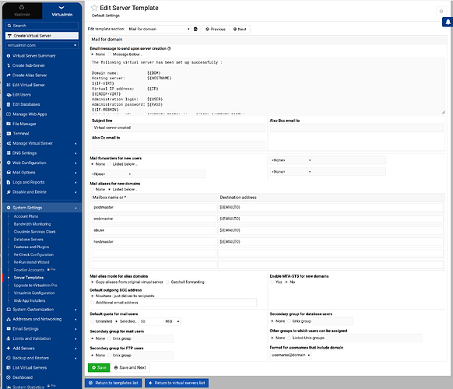Select Listed below for mail forwarders
The width and height of the screenshot is (453, 389).
[110, 164]
